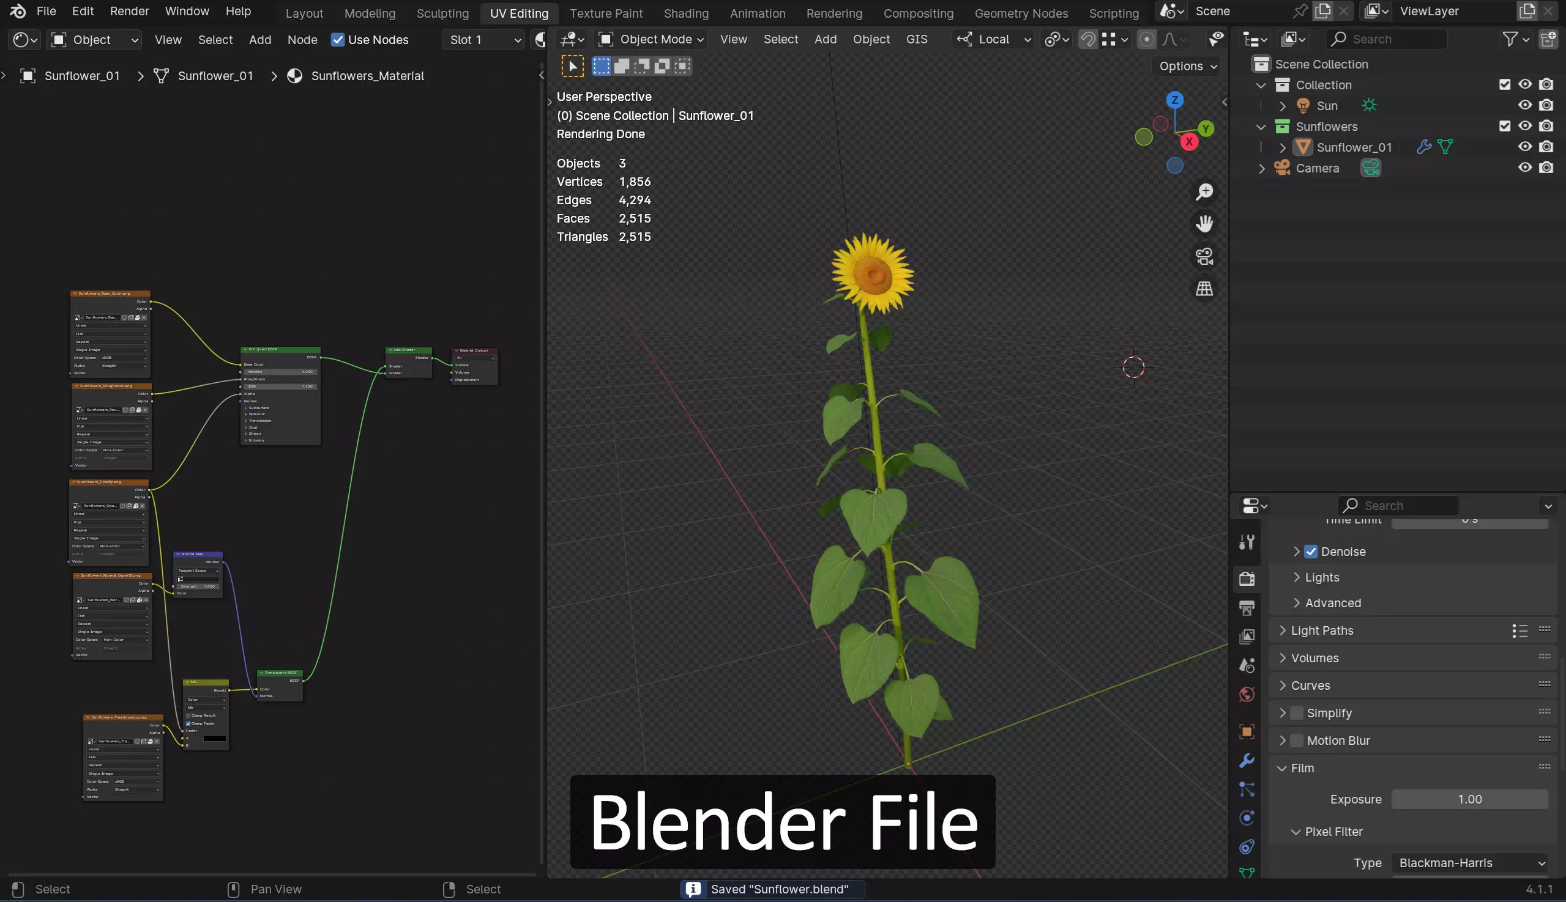1566x902 pixels.
Task: Click the Lights subpanel label
Action: click(1322, 577)
